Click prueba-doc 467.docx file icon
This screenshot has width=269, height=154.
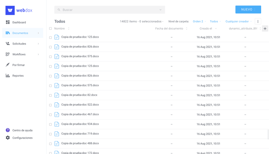[57, 114]
